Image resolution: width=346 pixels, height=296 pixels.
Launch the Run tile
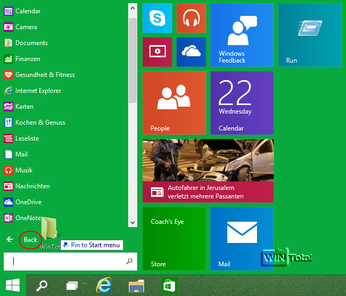310,34
